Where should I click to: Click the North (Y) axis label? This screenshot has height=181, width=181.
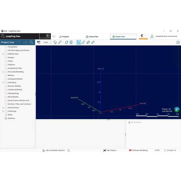point(74,98)
